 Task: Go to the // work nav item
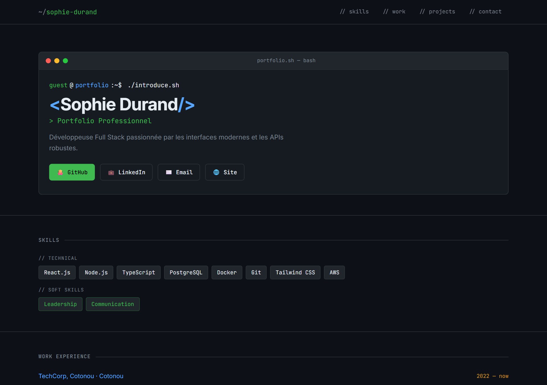(394, 12)
